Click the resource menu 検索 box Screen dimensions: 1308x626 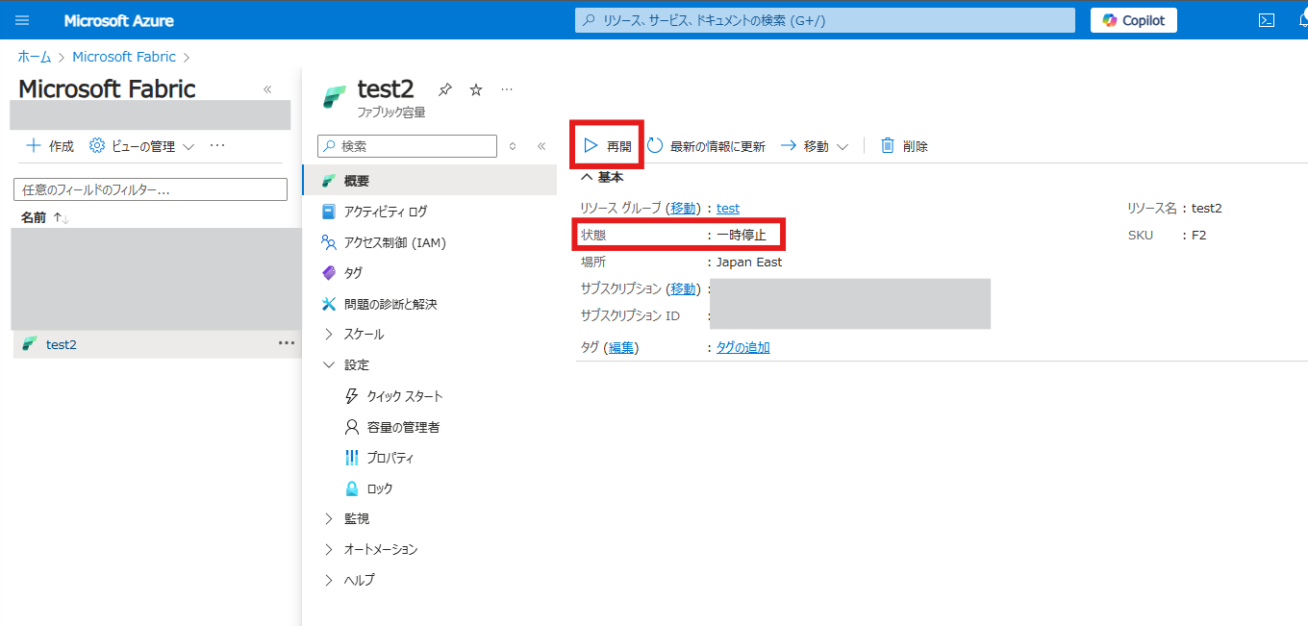point(407,146)
